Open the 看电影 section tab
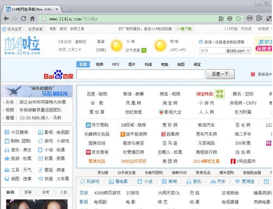Viewport: 273px width, 209px height. click(118, 181)
